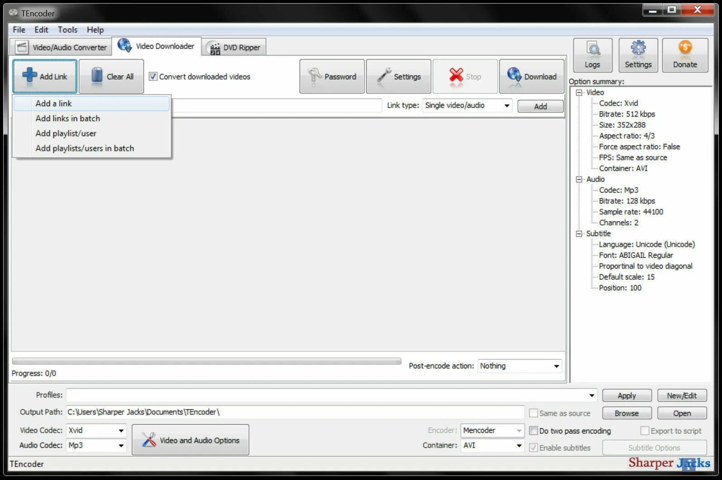The image size is (722, 480).
Task: Open the Container dropdown
Action: click(492, 445)
